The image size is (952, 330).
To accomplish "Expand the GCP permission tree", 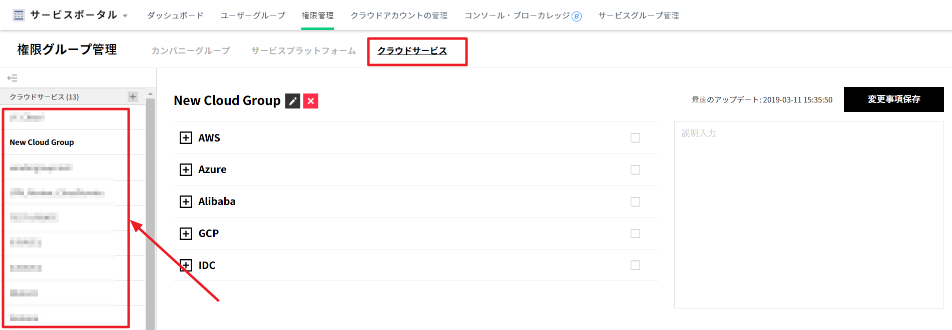I will coord(186,233).
